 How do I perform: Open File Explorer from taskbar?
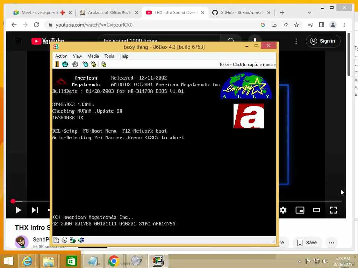(x=48, y=261)
